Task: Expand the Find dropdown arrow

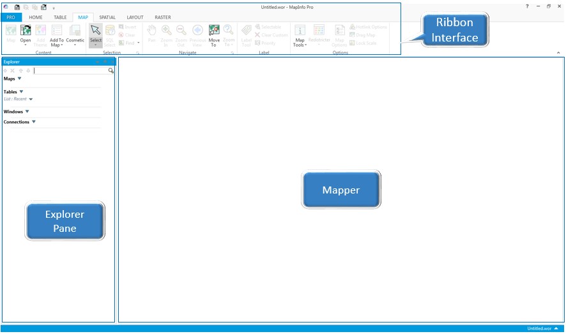Action: point(138,43)
